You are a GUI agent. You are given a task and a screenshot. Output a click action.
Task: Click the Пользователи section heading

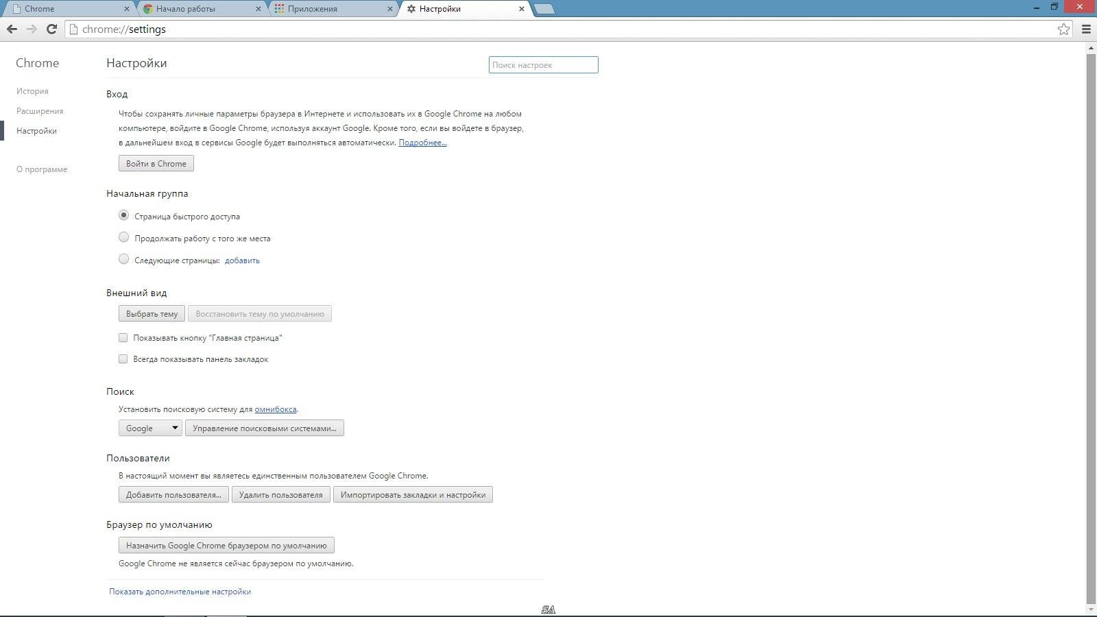pos(138,458)
